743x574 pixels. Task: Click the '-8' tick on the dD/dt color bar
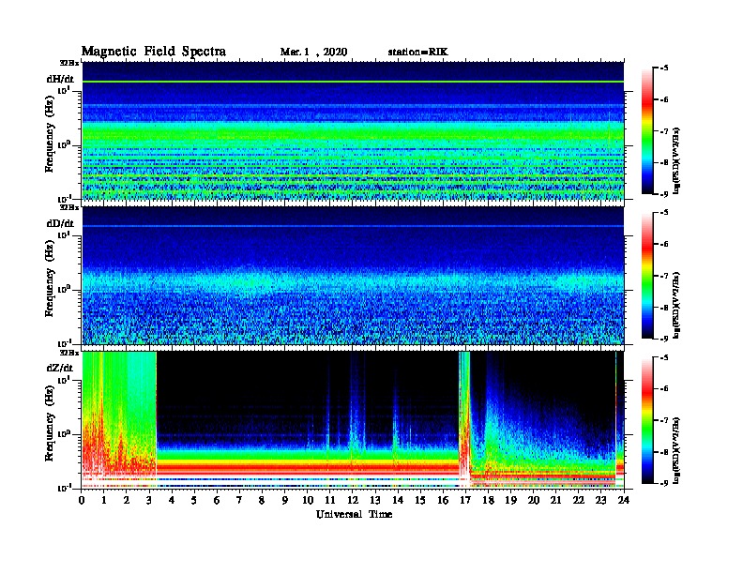[664, 308]
